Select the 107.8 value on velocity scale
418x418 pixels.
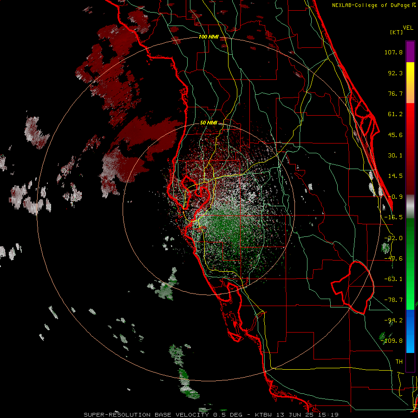393,52
